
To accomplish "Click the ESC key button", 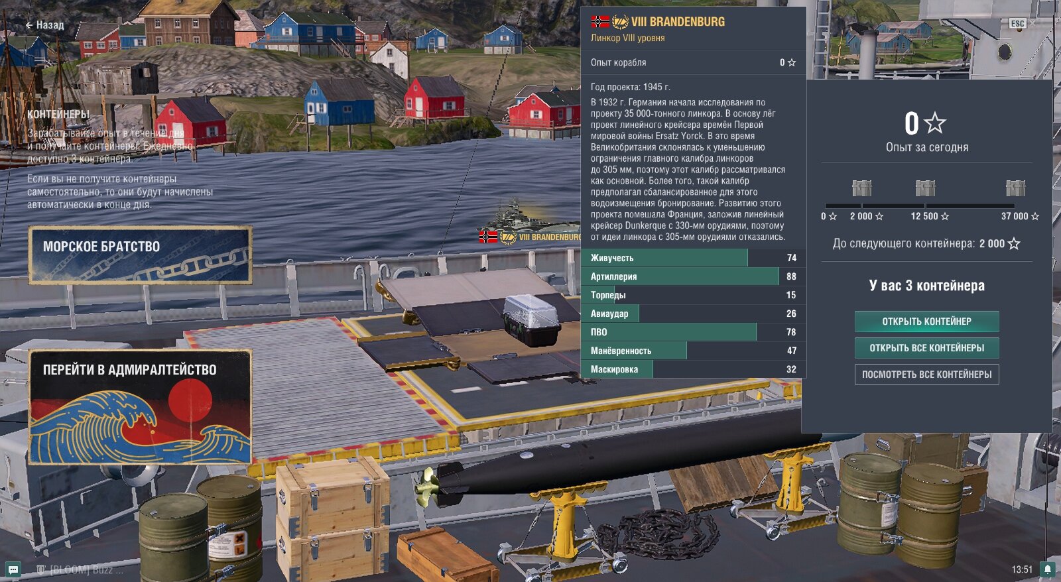I will [x=1017, y=24].
